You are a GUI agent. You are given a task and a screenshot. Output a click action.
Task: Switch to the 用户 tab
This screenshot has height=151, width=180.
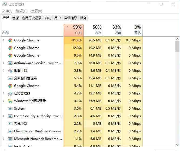(x=57, y=18)
